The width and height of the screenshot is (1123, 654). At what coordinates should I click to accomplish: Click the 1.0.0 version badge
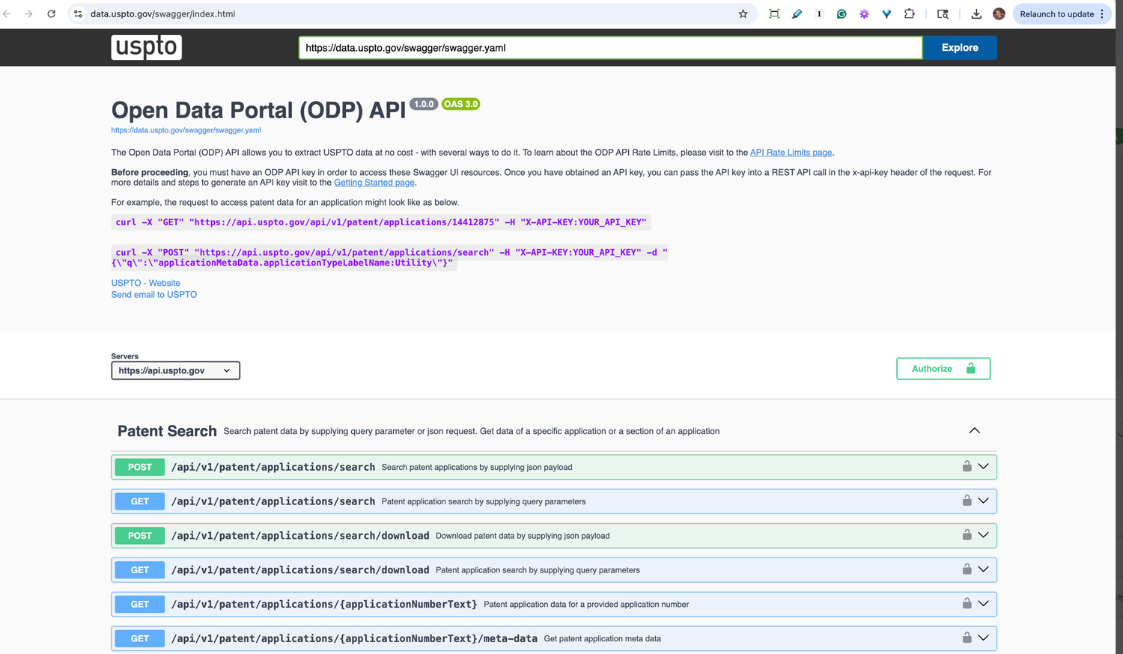tap(424, 104)
